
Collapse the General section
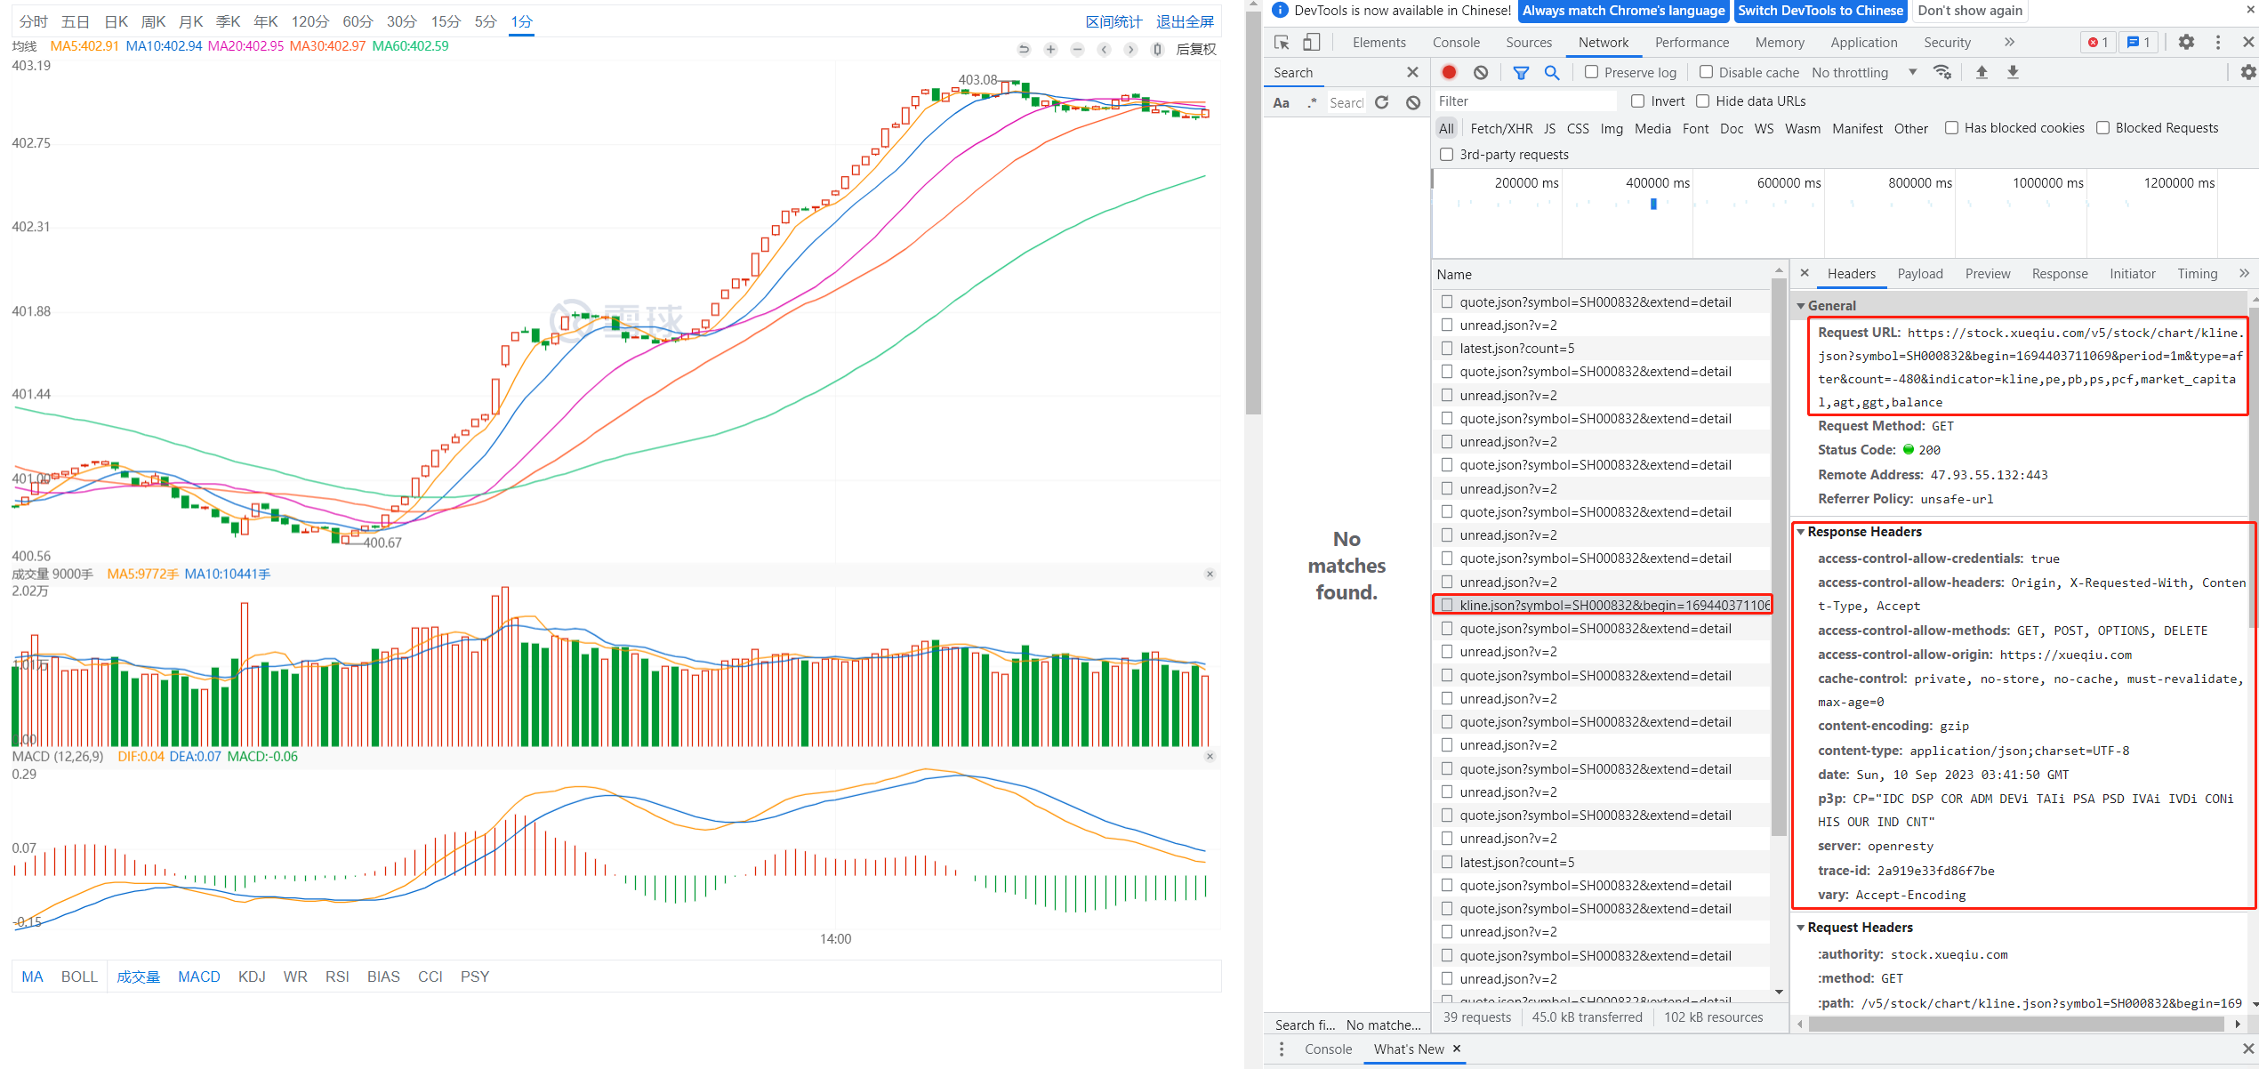coord(1801,306)
